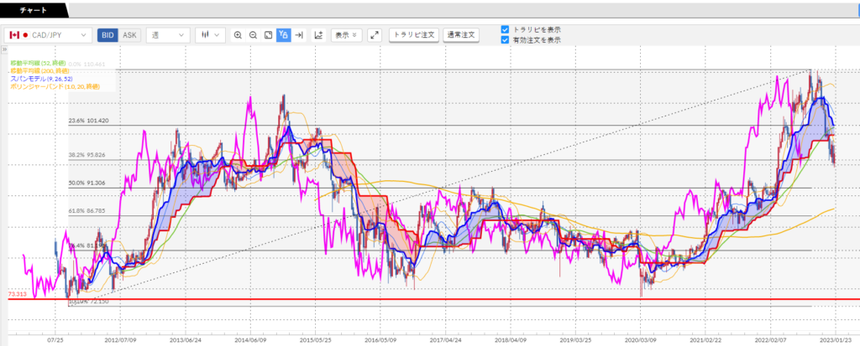The image size is (860, 346).
Task: Toggle the highlighted blue Y-axis scale icon
Action: [x=283, y=35]
